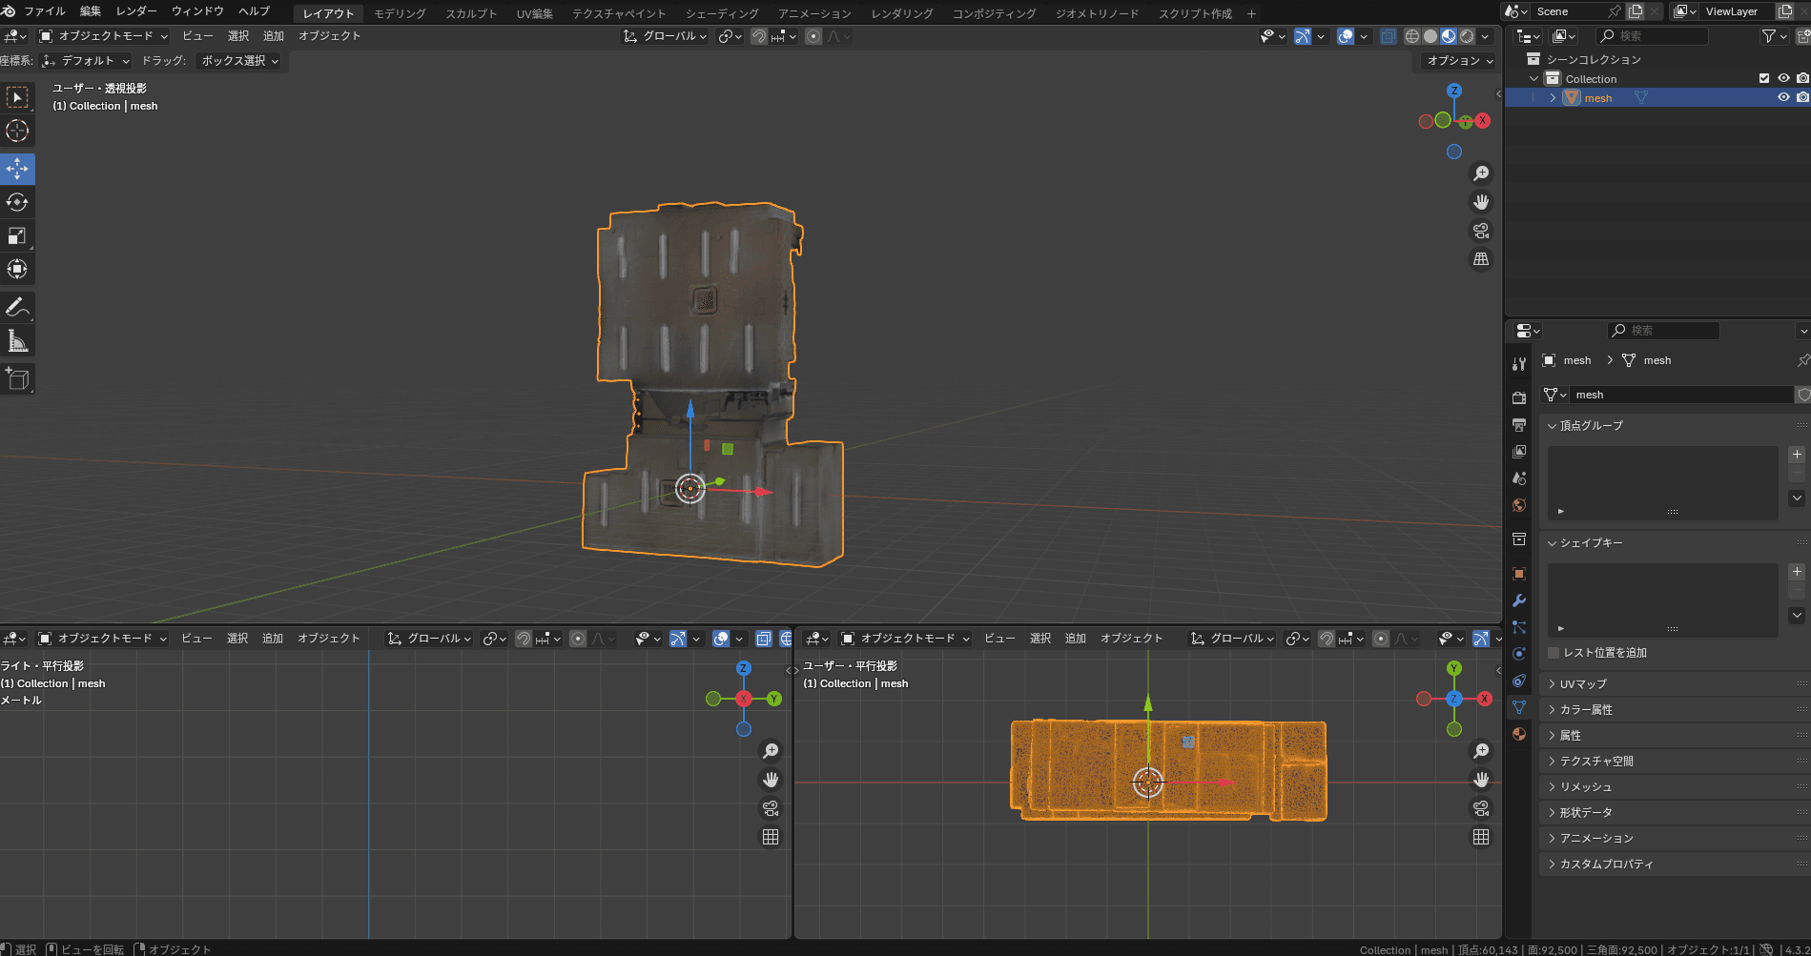The image size is (1811, 956).
Task: Click the Options button in viewport header
Action: click(x=1459, y=61)
